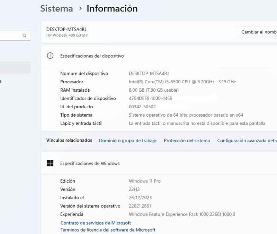Click install date 26/12/2023
Screen dimensions: 277x234
coord(140,198)
